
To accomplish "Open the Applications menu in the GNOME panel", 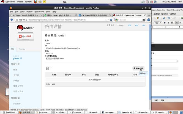I will coord(10,2).
